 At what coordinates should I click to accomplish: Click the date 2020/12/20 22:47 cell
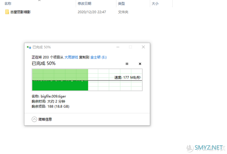(x=92, y=12)
